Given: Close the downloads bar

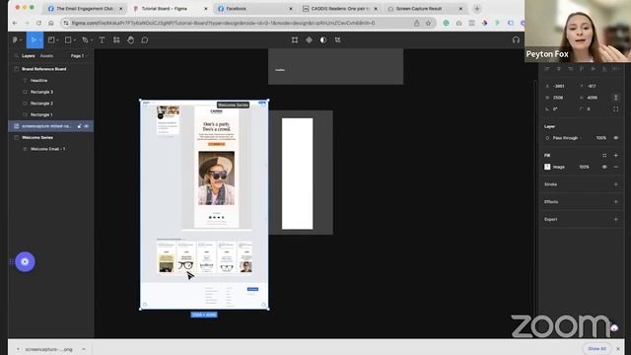Looking at the screenshot, I should (618, 348).
